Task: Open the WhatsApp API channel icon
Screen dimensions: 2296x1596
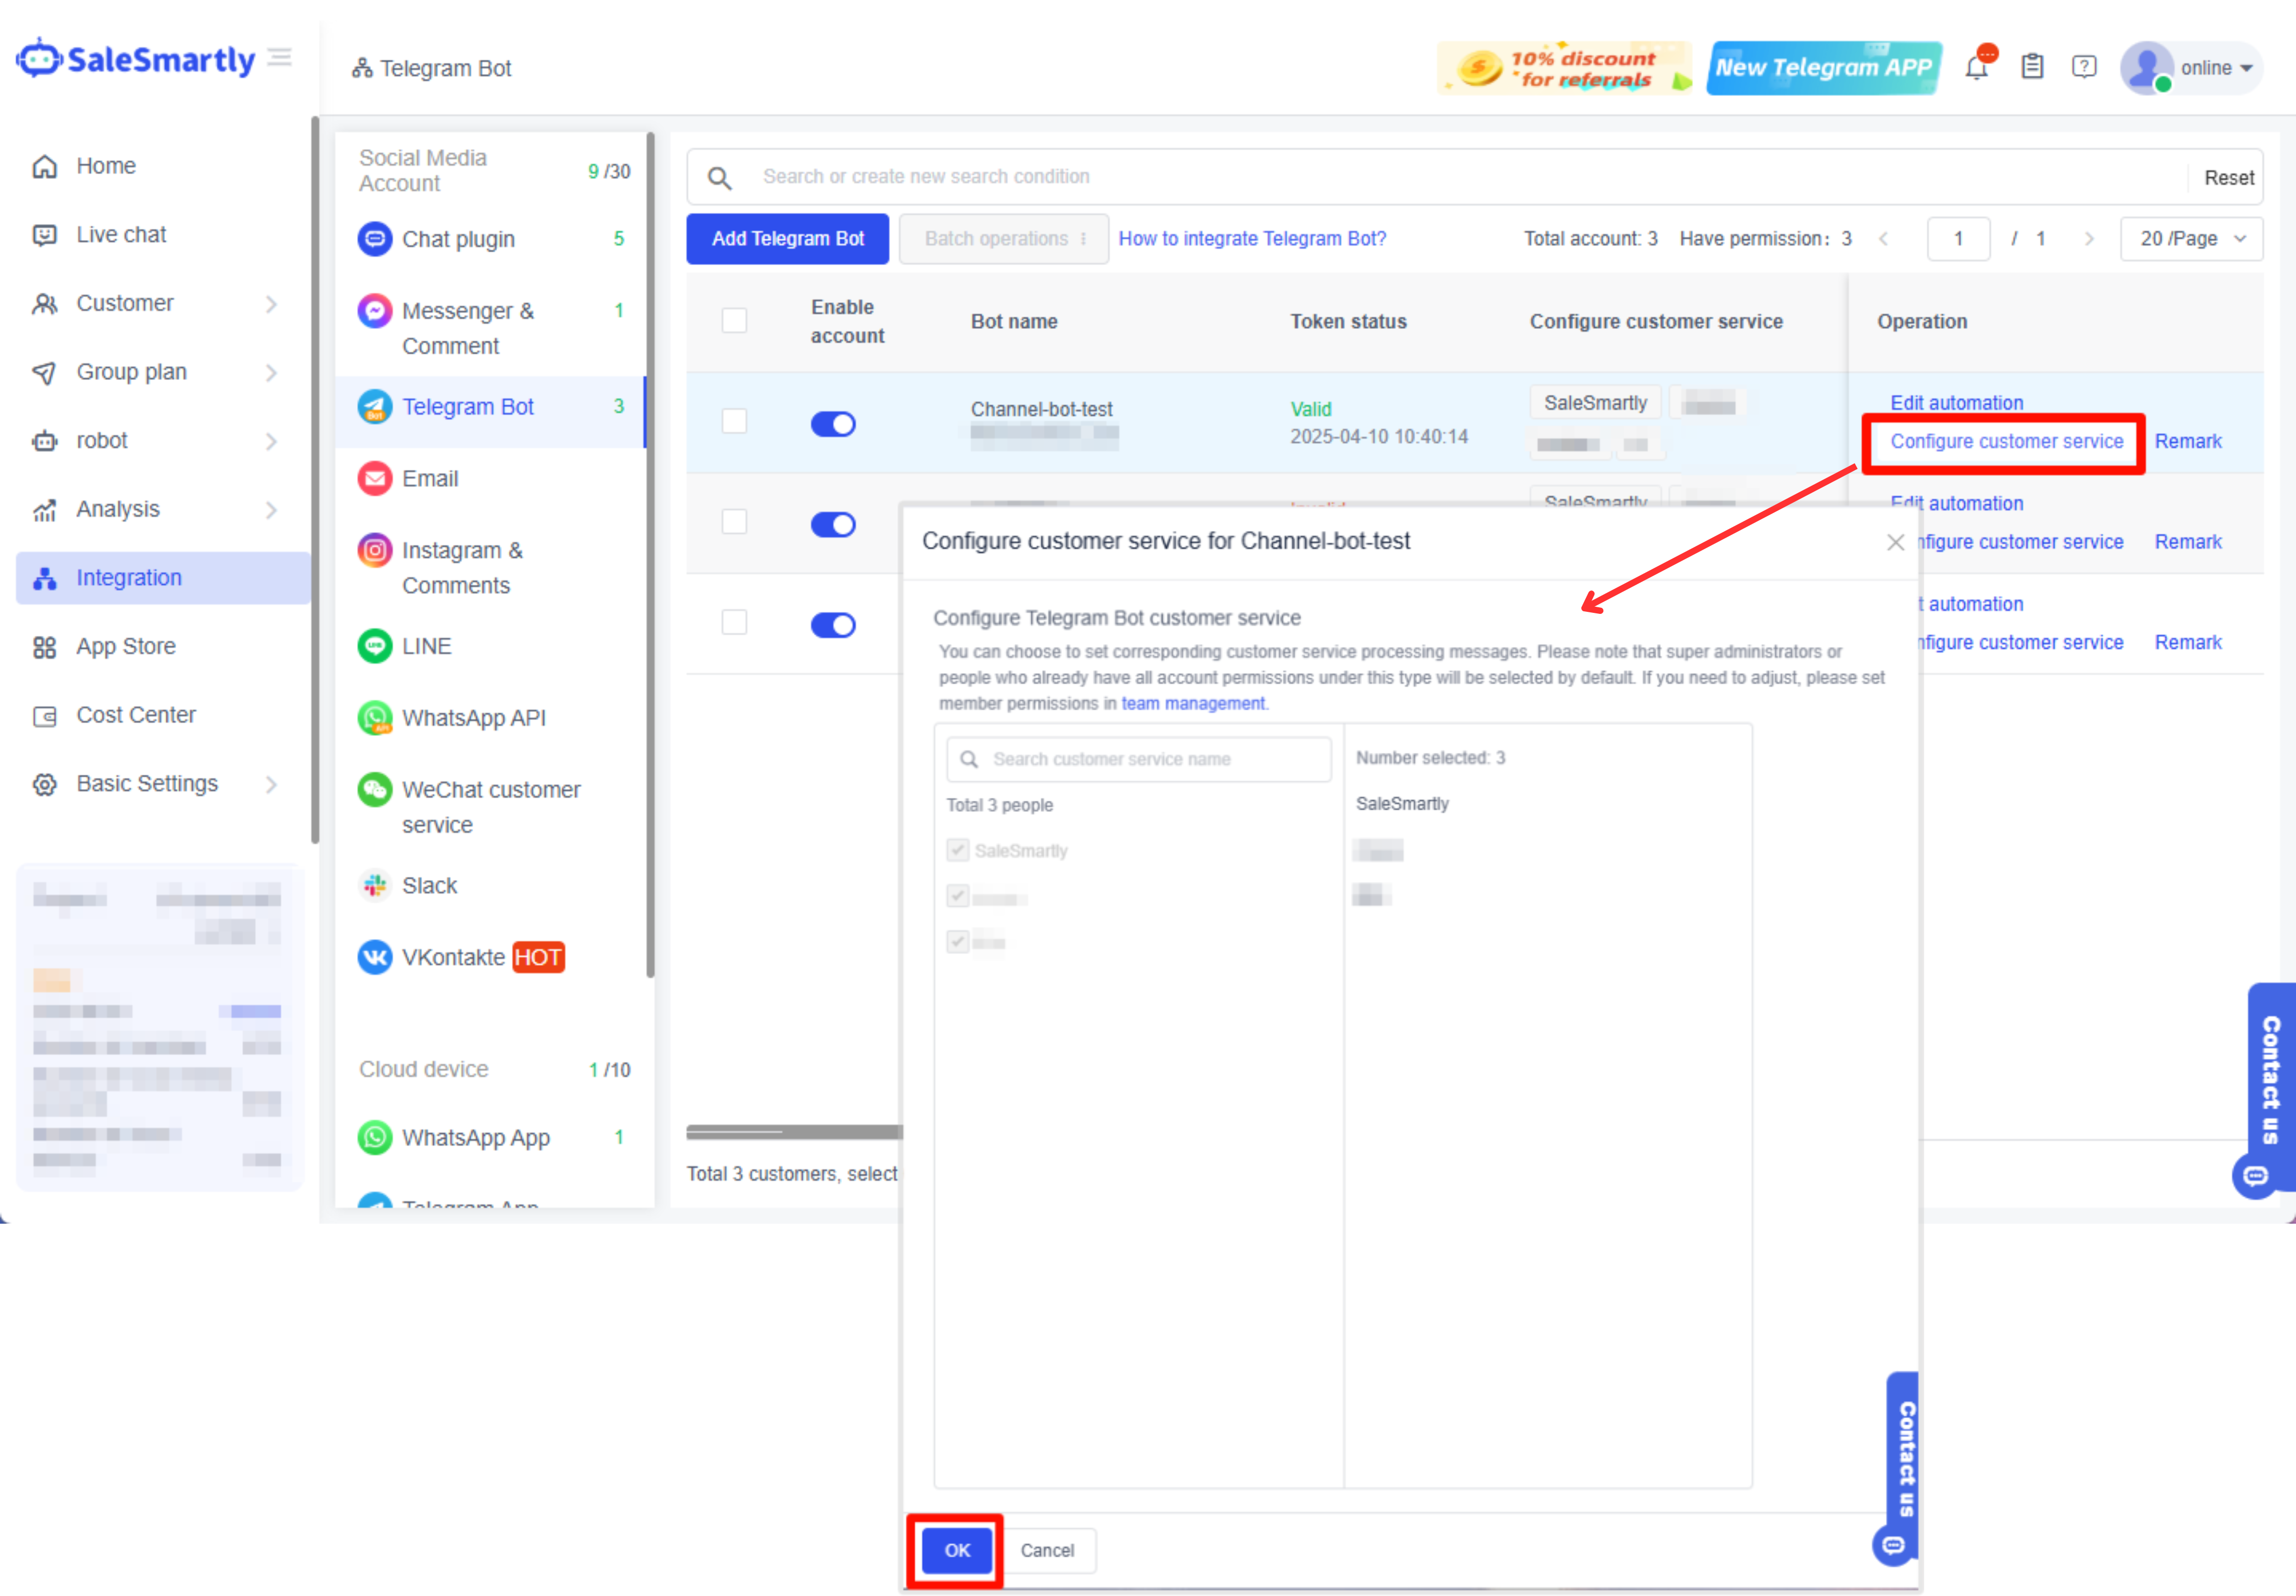Action: click(374, 718)
